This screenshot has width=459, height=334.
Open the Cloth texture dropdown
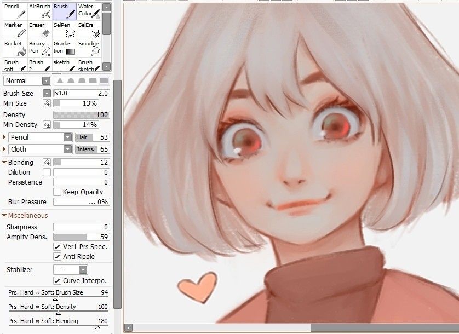(67, 149)
